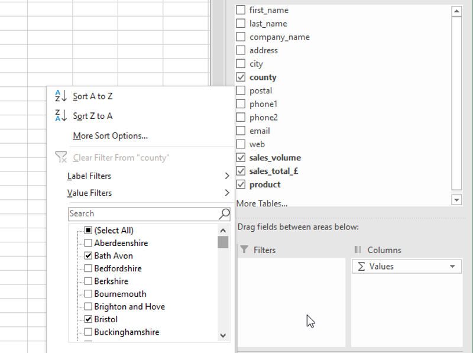Click the magnifier icon in Search box
Viewport: 473px width, 353px height.
(224, 213)
